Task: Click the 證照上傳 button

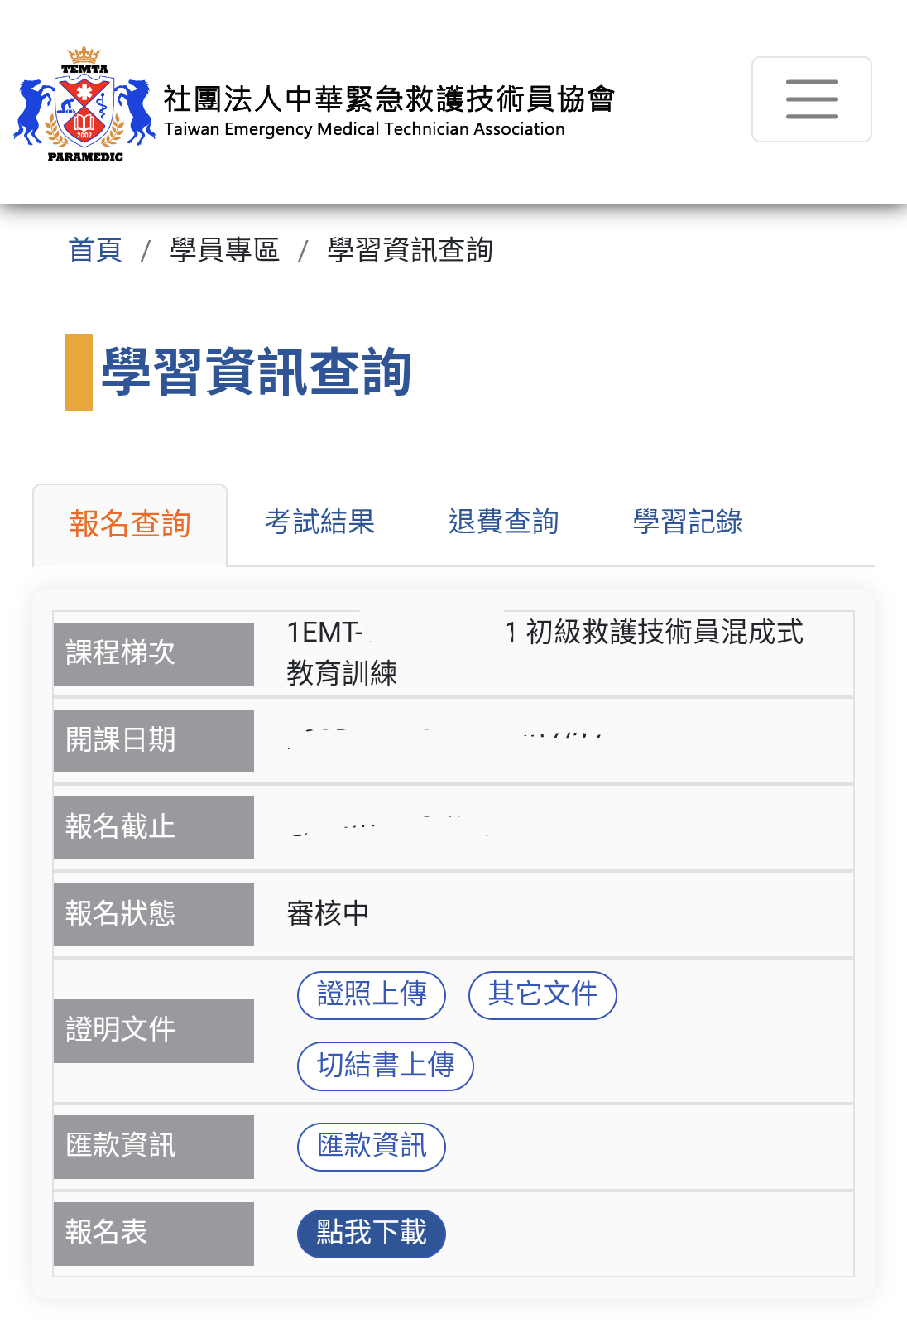Action: 372,995
